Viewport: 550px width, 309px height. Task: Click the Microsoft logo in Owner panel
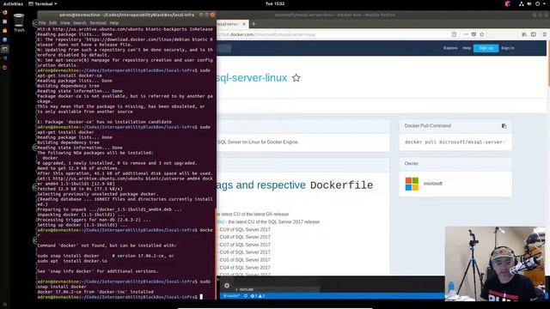pos(412,184)
